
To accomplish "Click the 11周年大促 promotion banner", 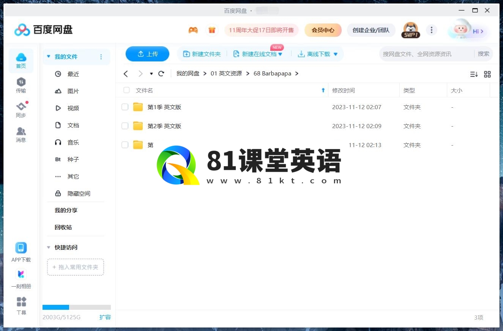I will [x=261, y=30].
